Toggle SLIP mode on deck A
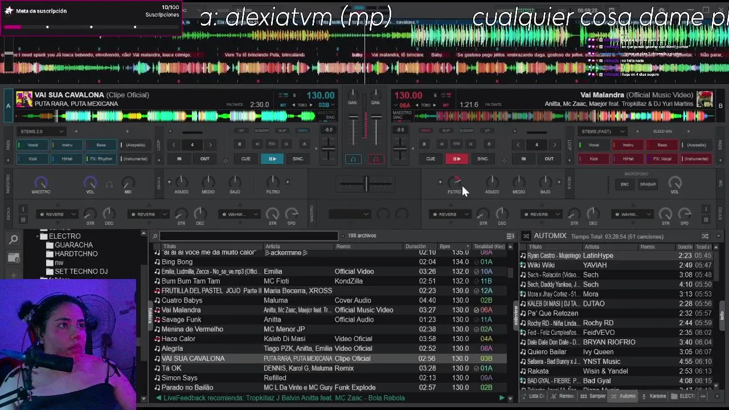 (x=282, y=130)
